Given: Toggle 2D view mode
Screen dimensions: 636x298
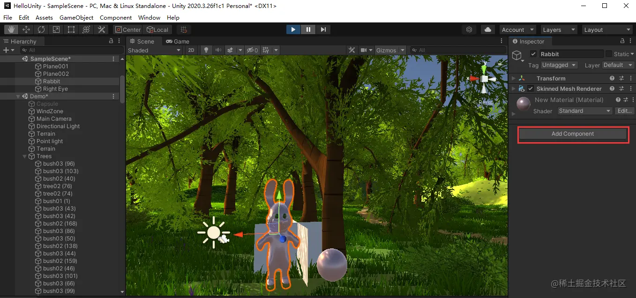Looking at the screenshot, I should [x=191, y=50].
